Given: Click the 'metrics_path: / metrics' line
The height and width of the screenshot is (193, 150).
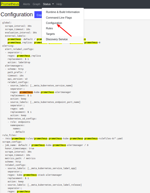Looking at the screenshot, I should [x=20, y=158].
